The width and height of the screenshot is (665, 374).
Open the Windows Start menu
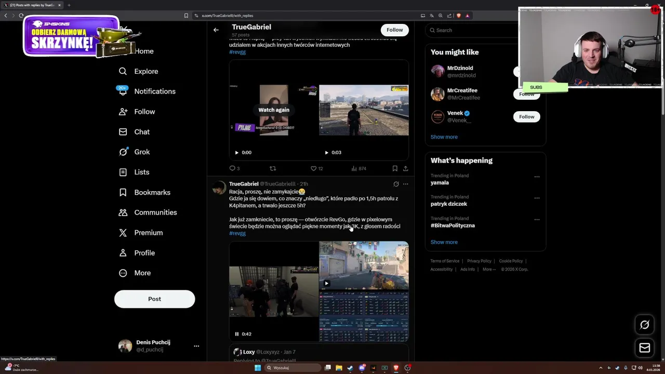(x=257, y=368)
